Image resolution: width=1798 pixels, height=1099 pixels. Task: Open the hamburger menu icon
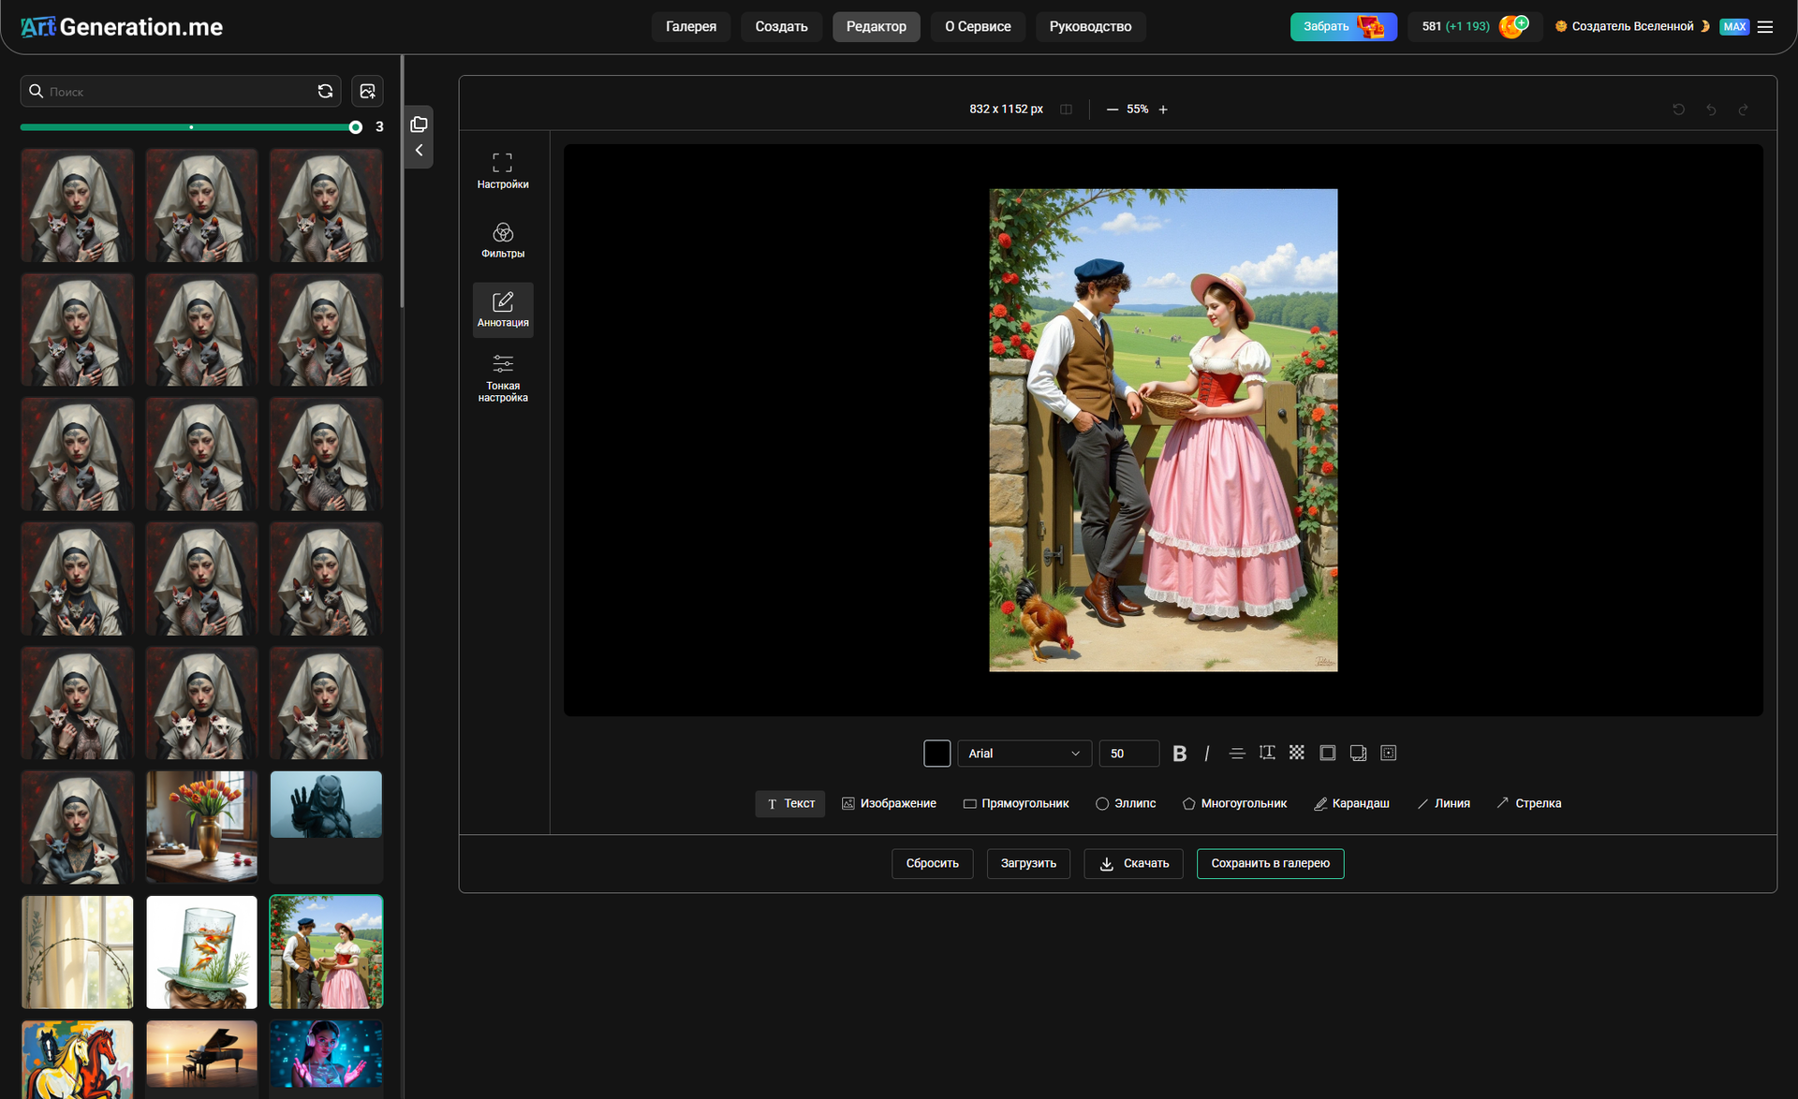pos(1765,27)
